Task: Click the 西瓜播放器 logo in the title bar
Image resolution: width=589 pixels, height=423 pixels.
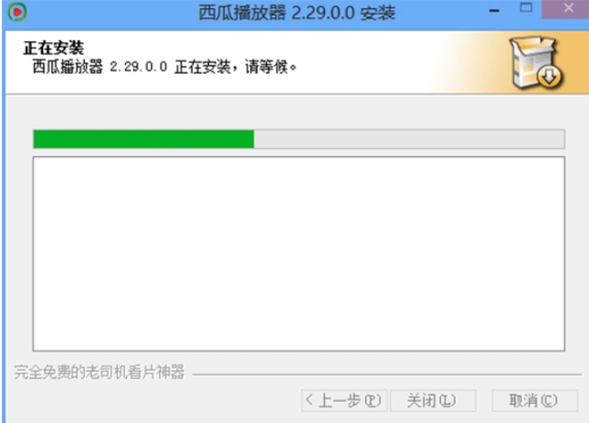Action: pos(17,12)
